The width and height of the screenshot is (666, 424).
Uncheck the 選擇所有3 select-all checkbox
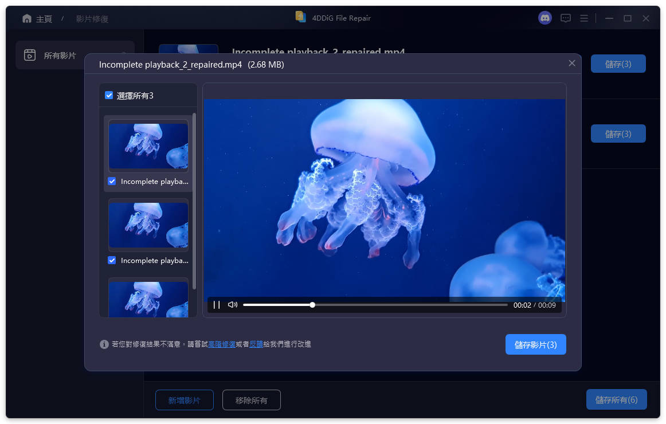109,95
